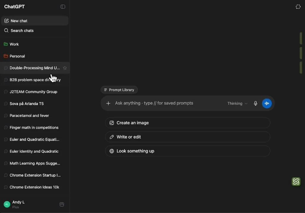Click the pencil icon in Write or edit
This screenshot has width=305, height=213.
112,137
